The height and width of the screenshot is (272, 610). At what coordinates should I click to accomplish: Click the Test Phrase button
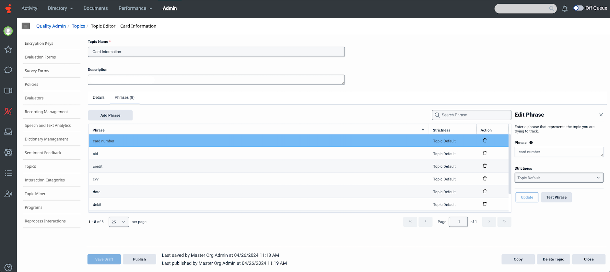coord(556,197)
